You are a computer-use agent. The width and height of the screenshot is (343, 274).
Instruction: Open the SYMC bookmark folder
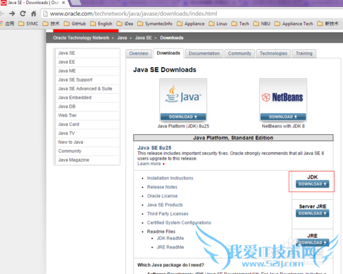pos(28,24)
